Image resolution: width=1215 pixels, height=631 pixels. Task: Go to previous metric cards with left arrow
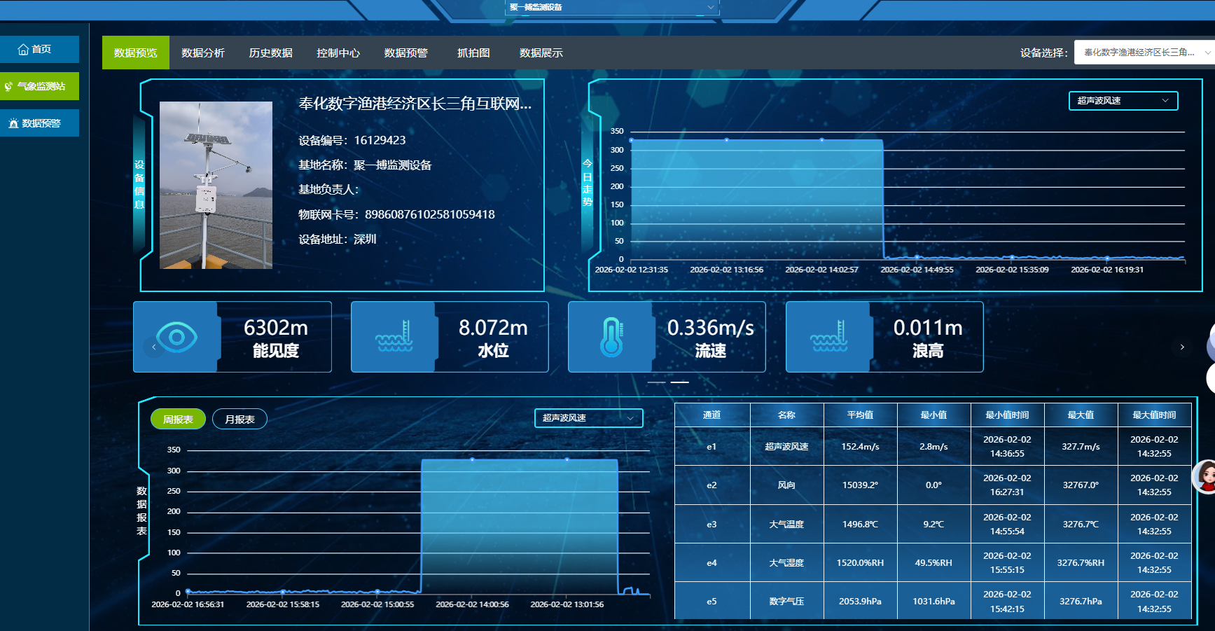[154, 347]
